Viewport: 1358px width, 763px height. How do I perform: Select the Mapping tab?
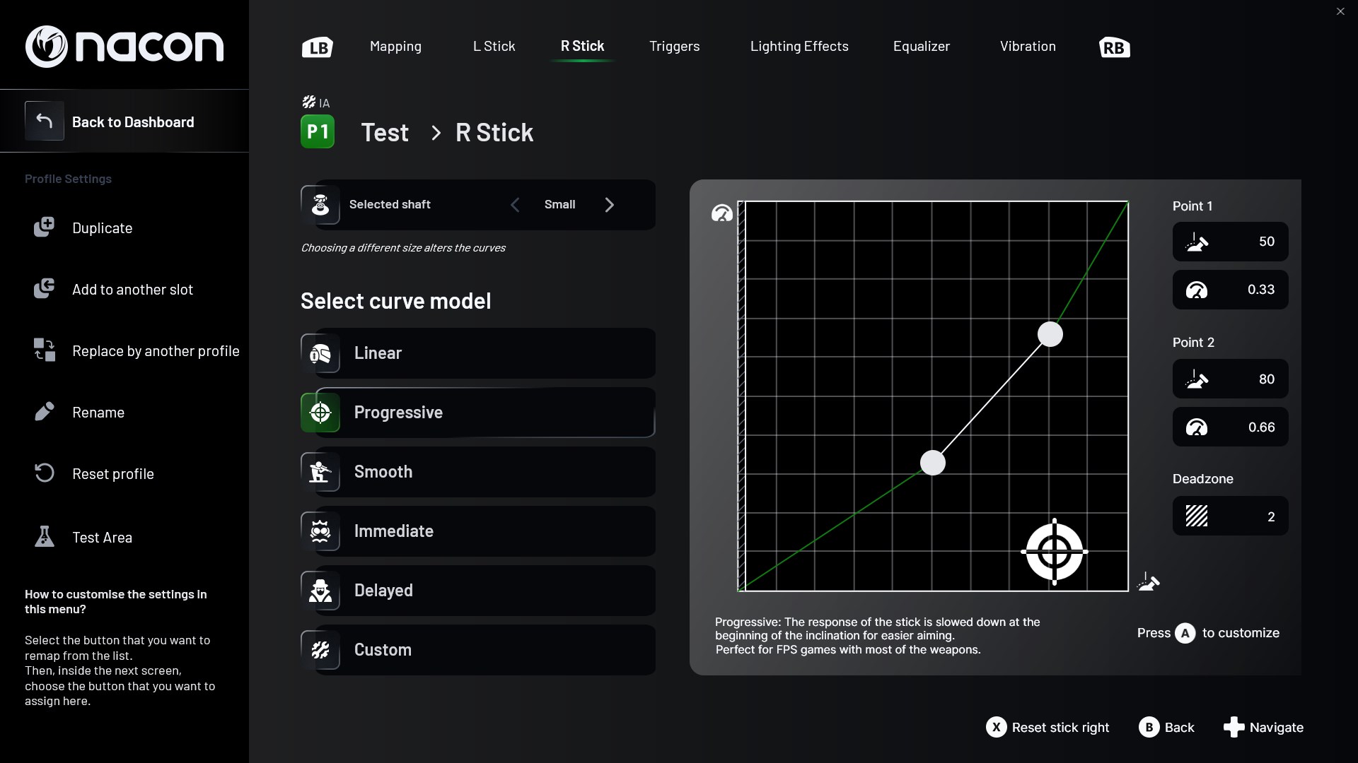point(395,46)
